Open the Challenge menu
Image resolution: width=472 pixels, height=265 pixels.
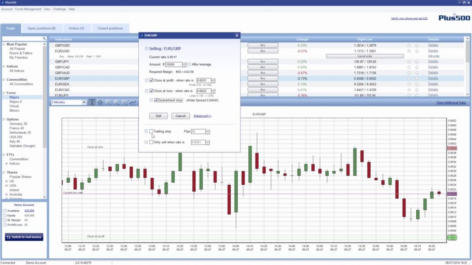point(59,9)
